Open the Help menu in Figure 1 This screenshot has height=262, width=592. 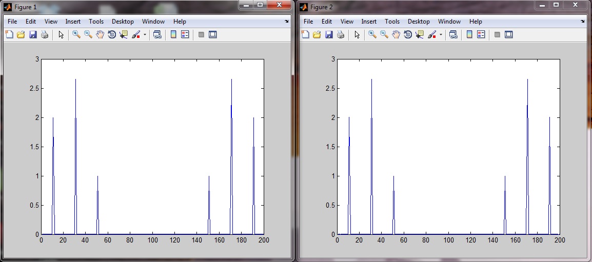[x=180, y=22]
